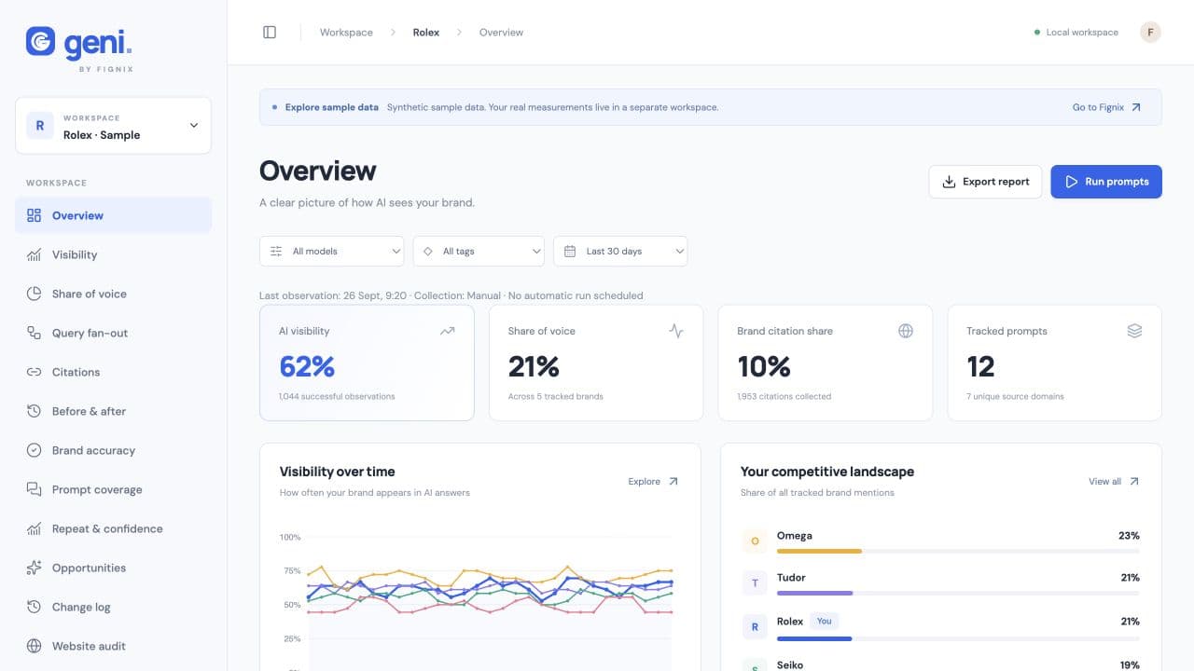Click the Rolex breadcrumb

(426, 33)
